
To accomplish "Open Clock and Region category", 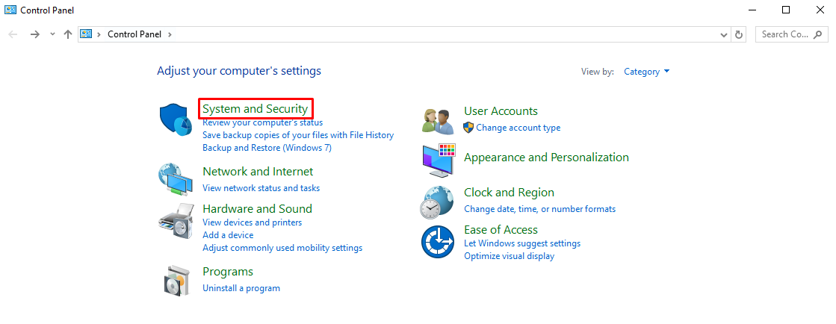I will coord(510,193).
